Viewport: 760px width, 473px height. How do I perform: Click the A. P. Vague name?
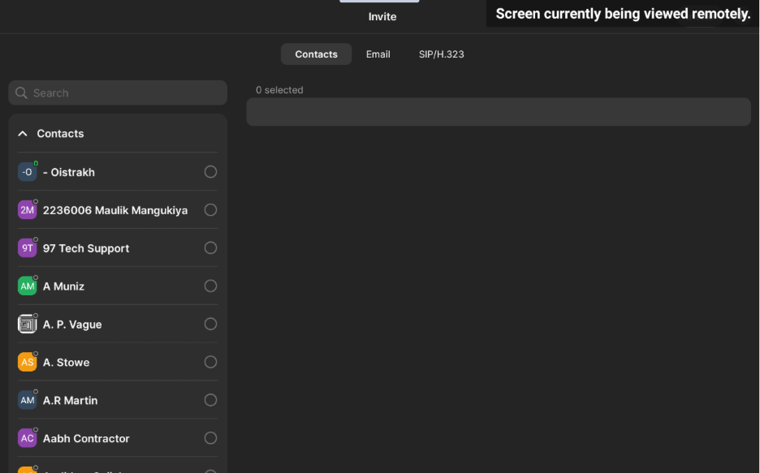[72, 325]
